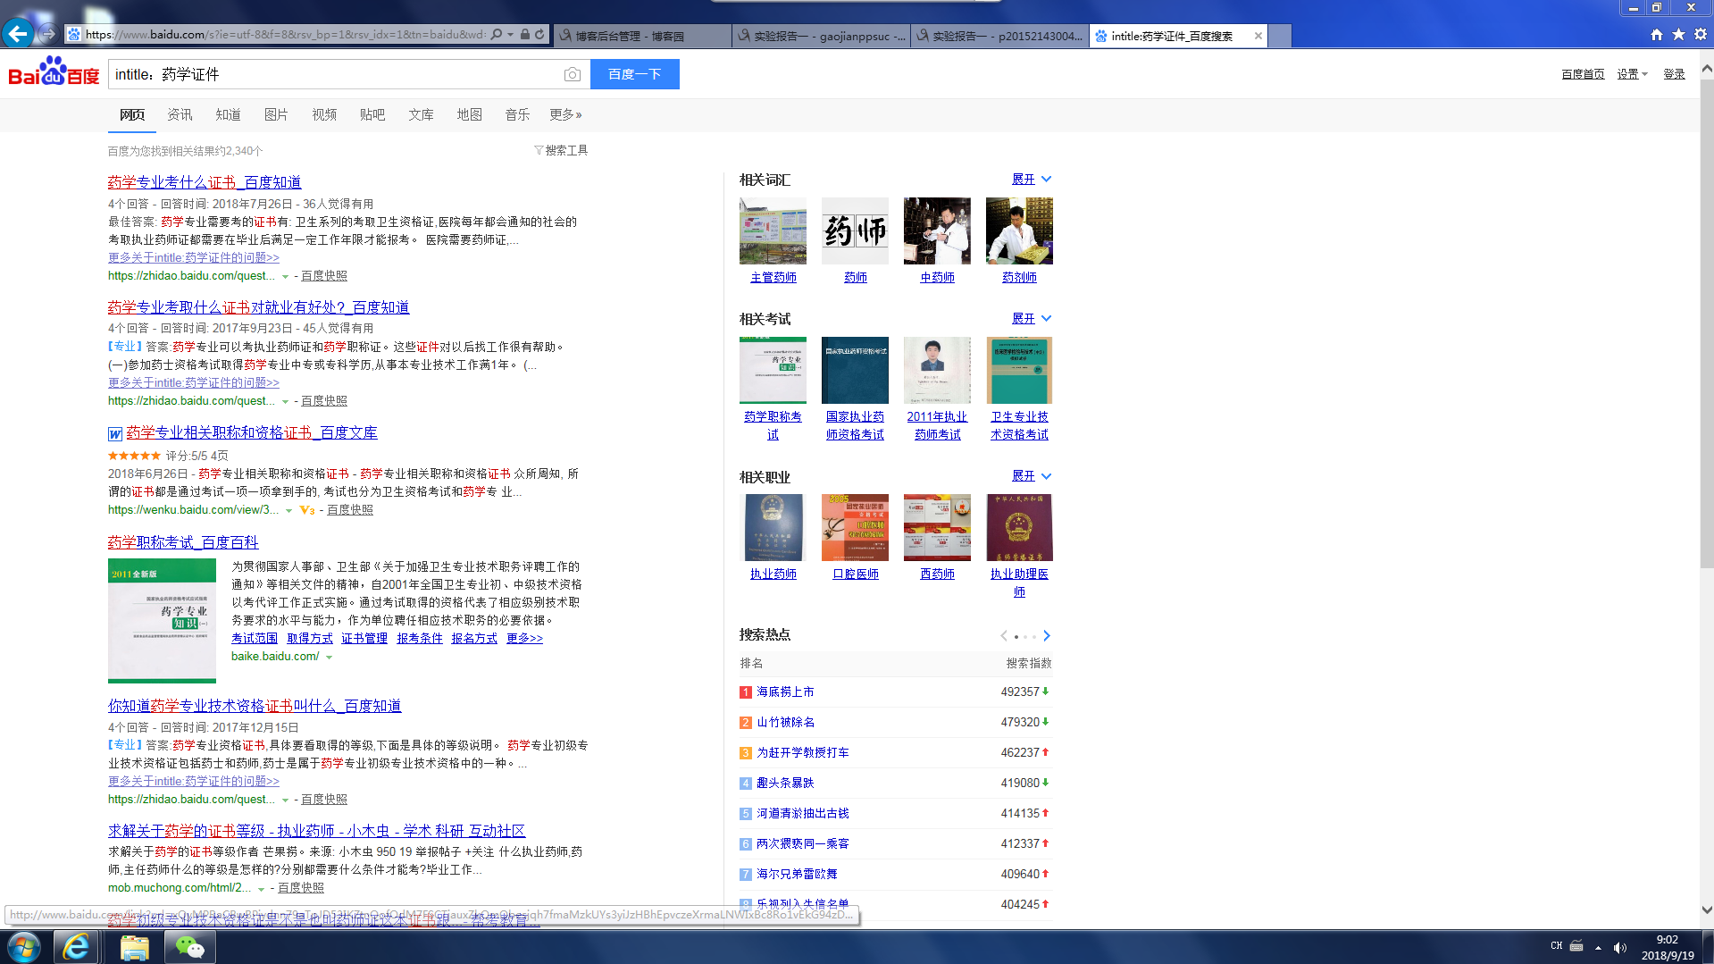Viewport: 1714px width, 964px height.
Task: Switch to the 资讯 tab
Action: point(180,114)
